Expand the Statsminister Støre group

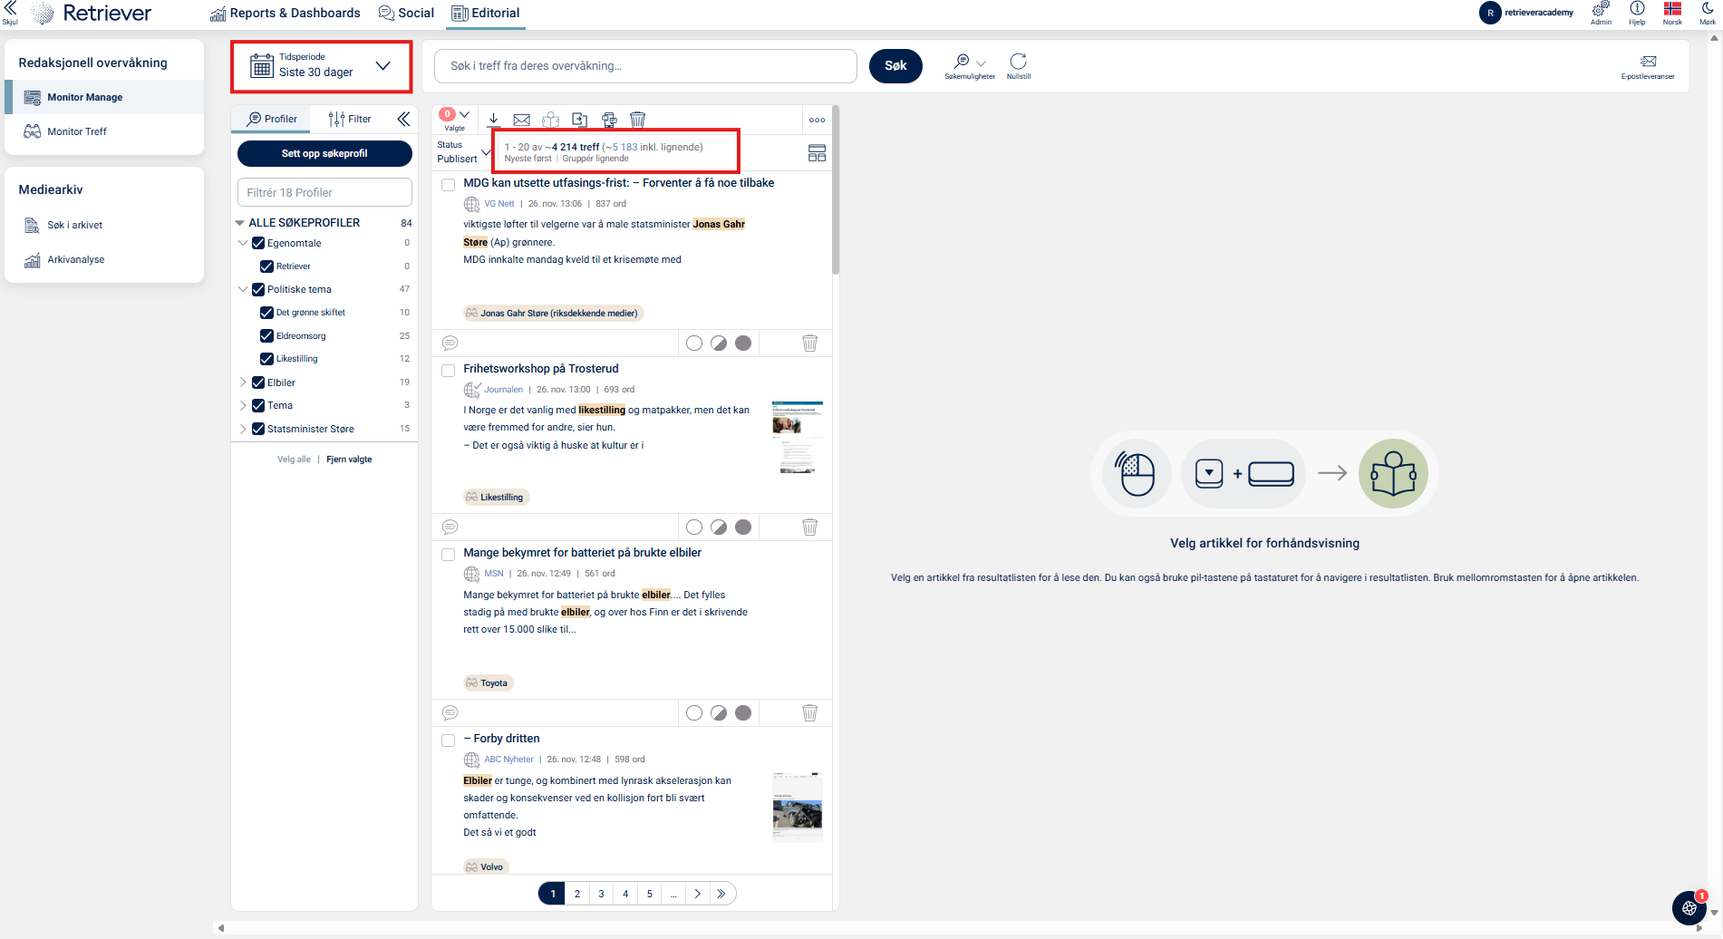click(243, 429)
